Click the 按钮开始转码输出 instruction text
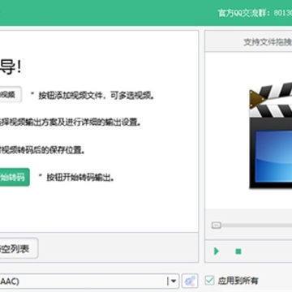The height and width of the screenshot is (292, 292). [80, 178]
